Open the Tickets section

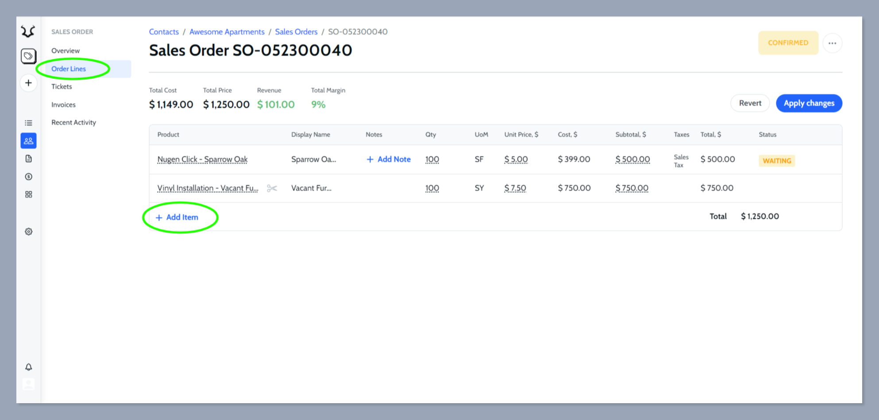point(62,87)
